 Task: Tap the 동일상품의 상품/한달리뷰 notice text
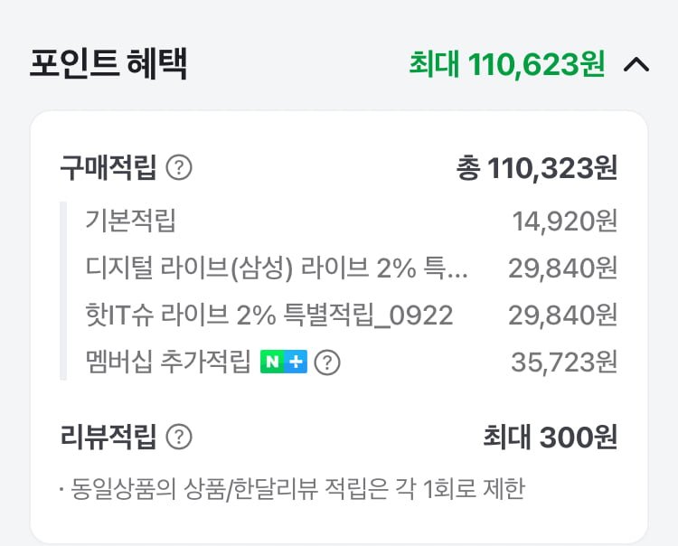(x=292, y=489)
